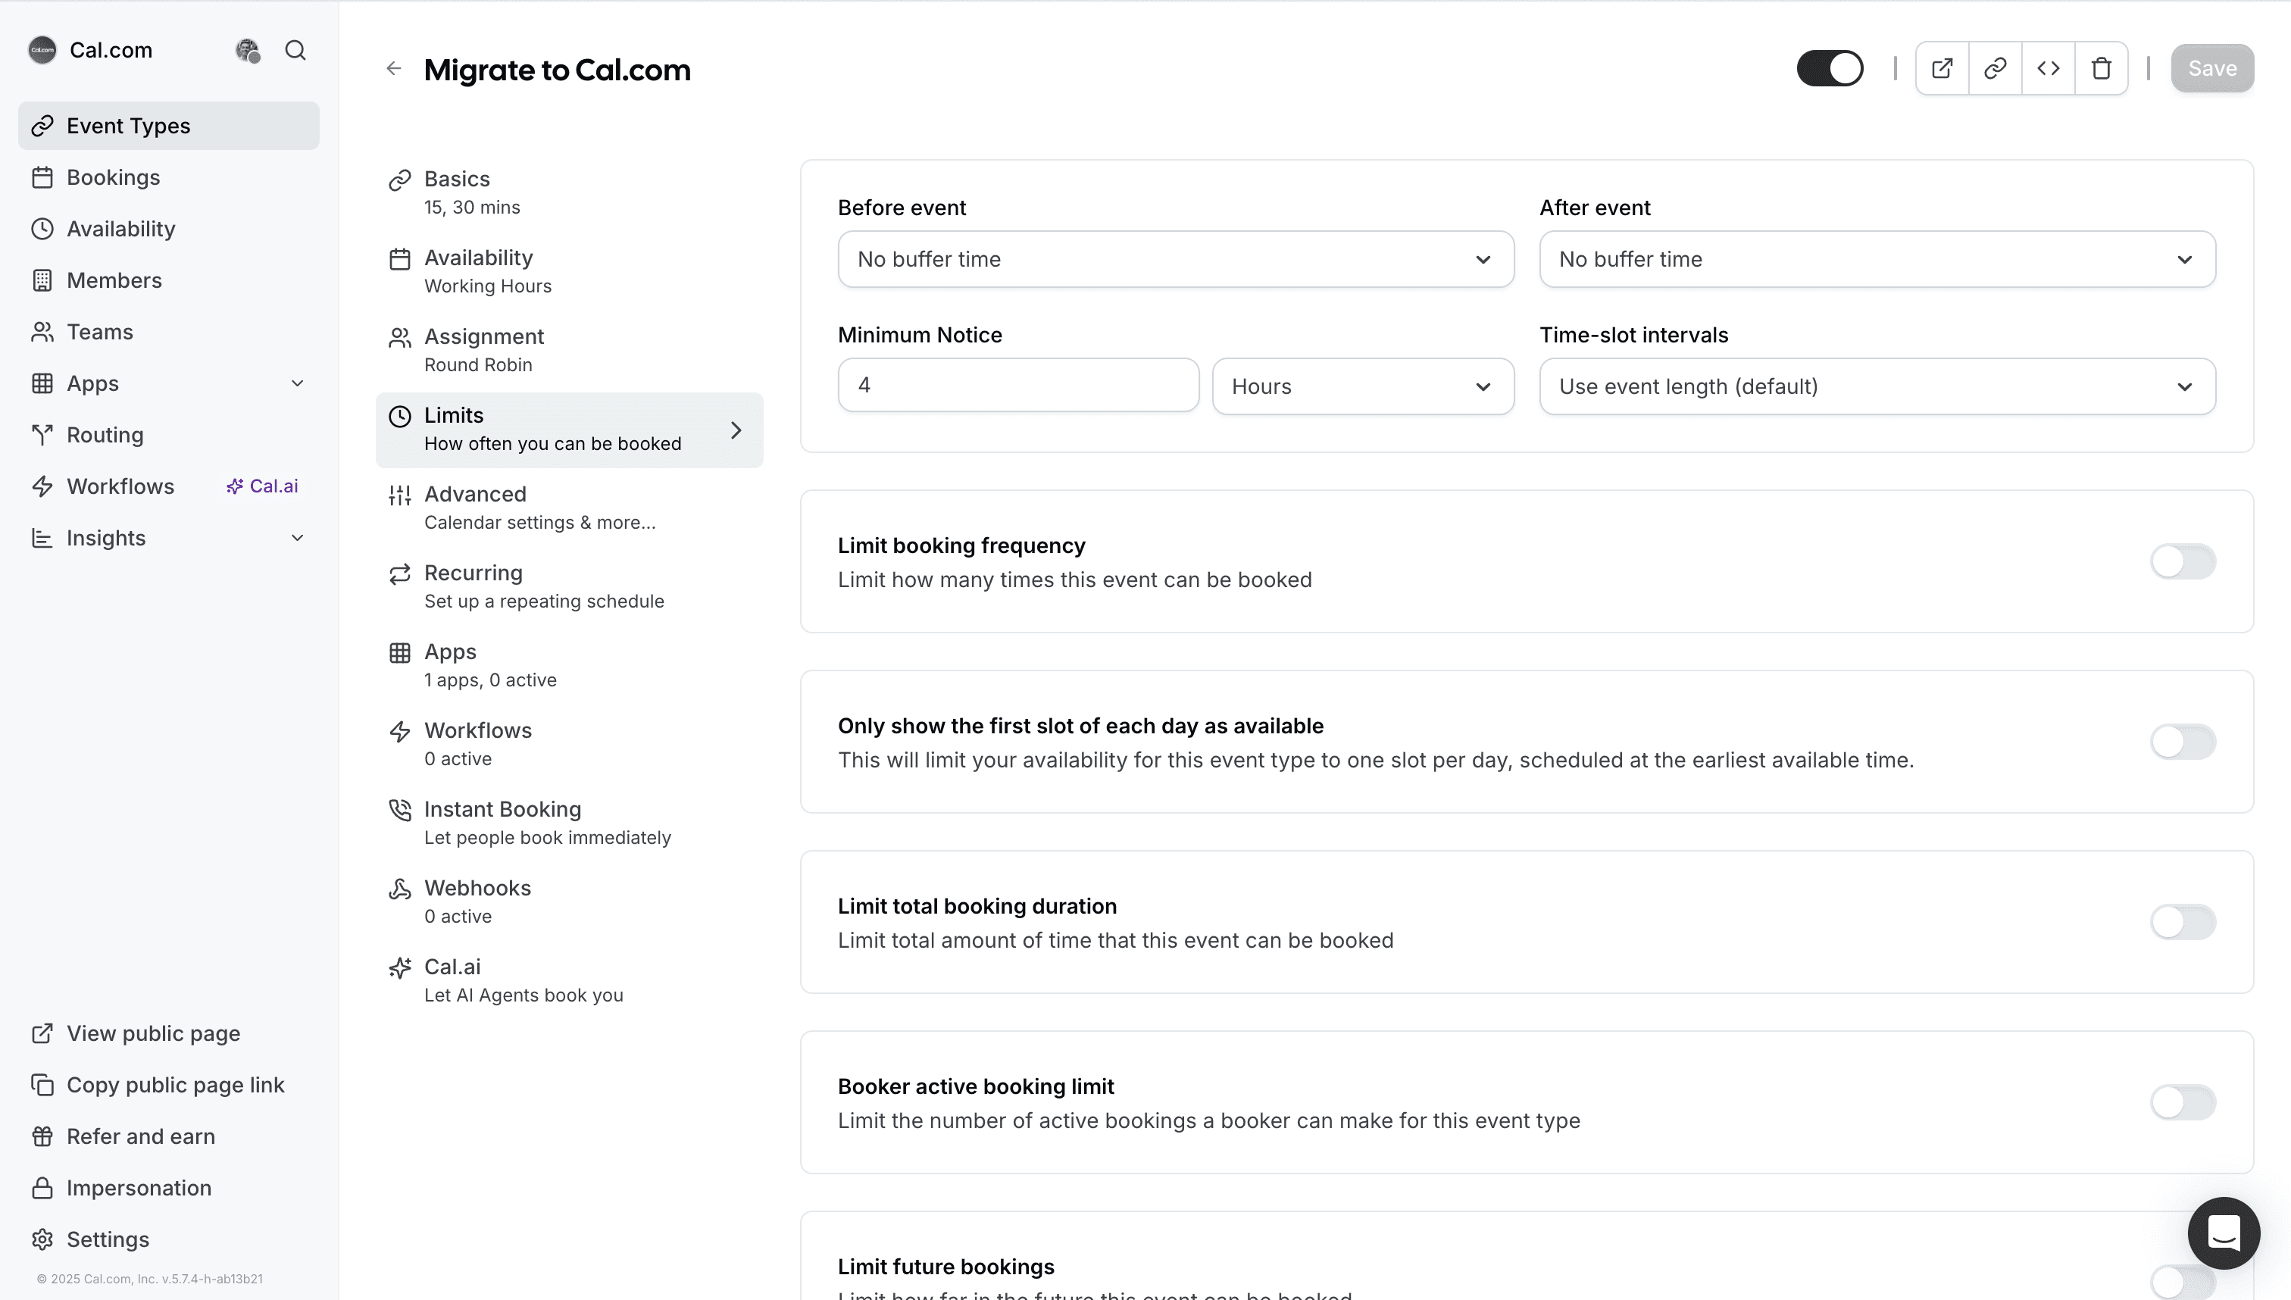Open the Assignment Round Robin tab

coord(569,350)
